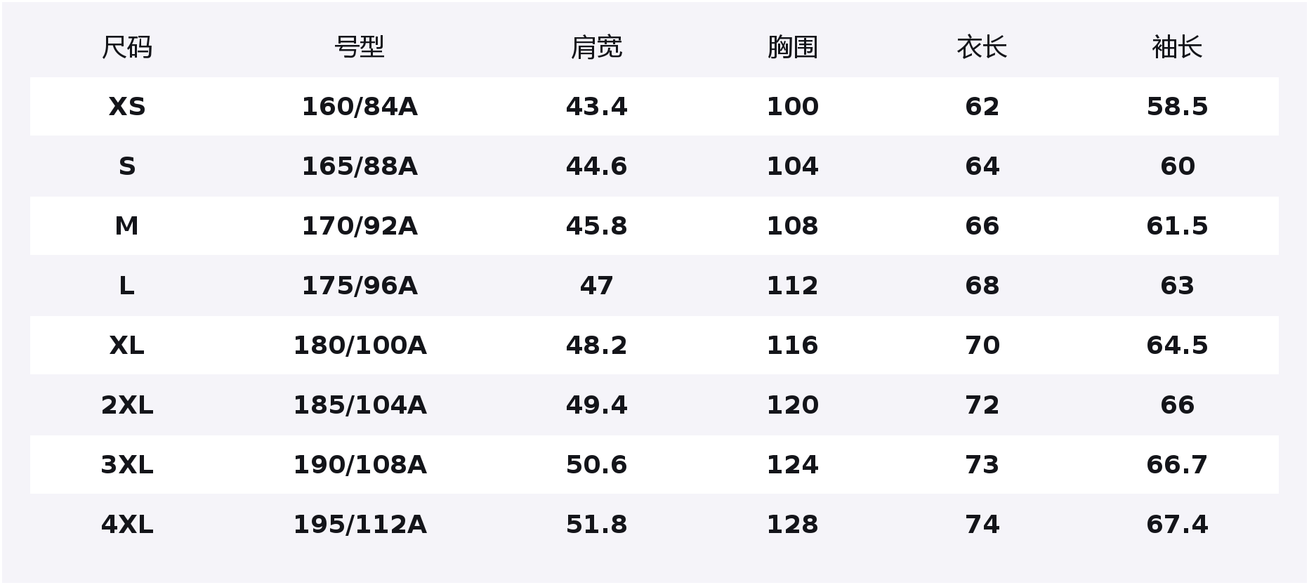
Task: Select the XL size label
Action: (x=127, y=346)
